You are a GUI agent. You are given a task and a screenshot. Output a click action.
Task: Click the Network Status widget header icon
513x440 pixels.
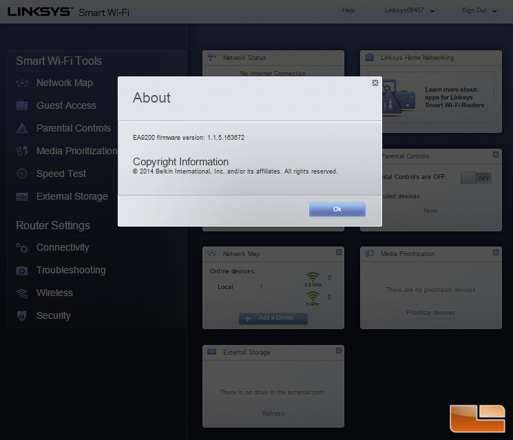[211, 57]
